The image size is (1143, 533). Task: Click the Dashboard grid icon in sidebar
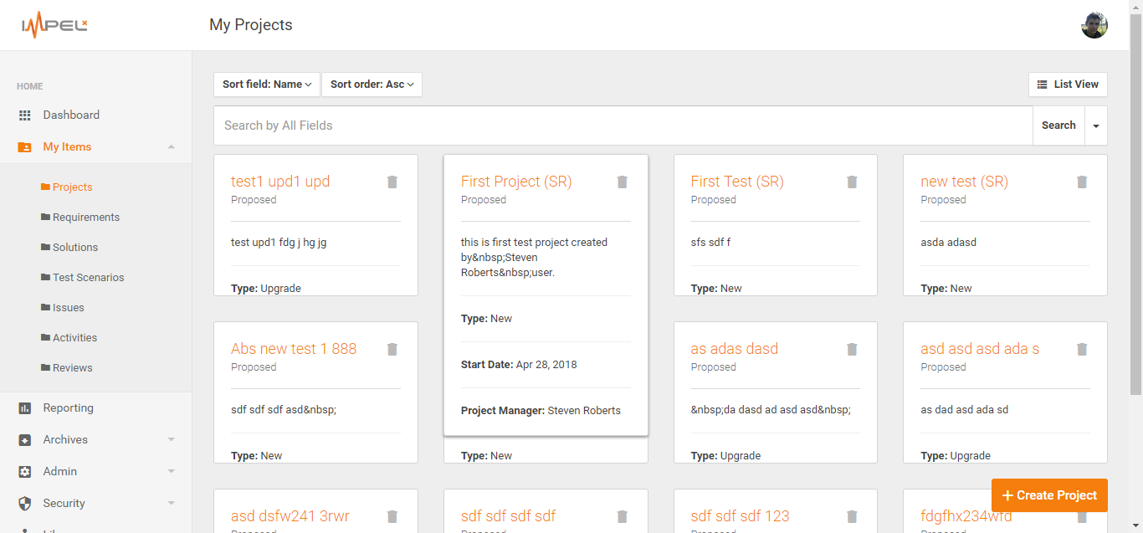pos(25,115)
